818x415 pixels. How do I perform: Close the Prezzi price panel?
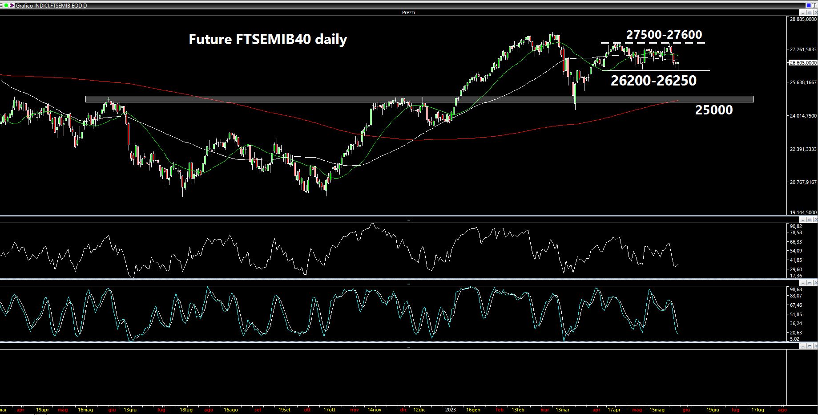(x=815, y=12)
